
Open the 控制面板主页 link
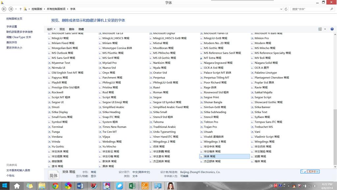[14, 19]
